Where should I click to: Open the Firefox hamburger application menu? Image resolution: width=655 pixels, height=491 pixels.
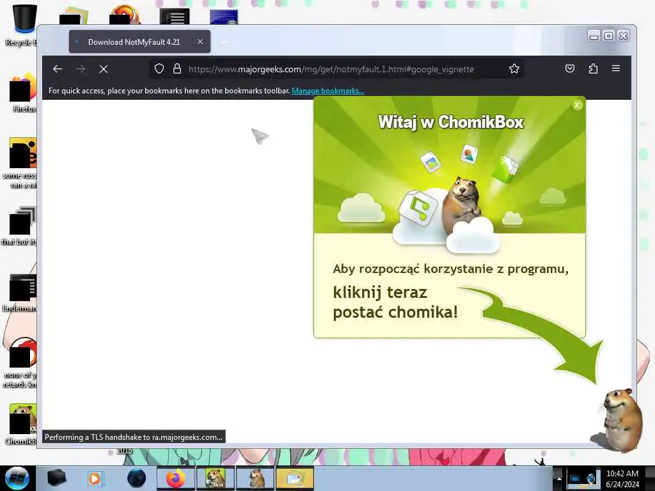pos(616,68)
